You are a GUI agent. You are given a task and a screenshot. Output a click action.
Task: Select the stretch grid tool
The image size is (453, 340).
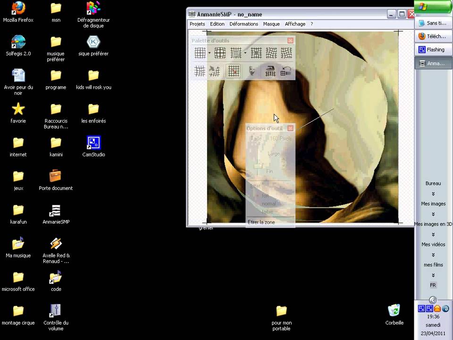coord(236,53)
